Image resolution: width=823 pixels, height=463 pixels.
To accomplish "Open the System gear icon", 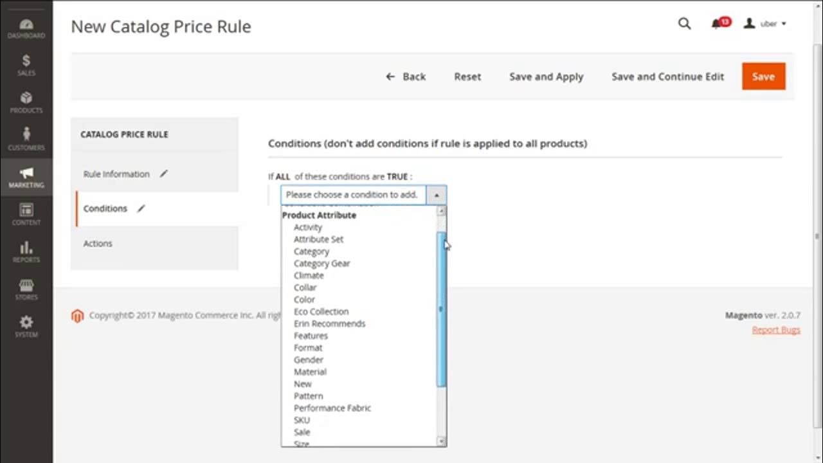I will point(26,322).
